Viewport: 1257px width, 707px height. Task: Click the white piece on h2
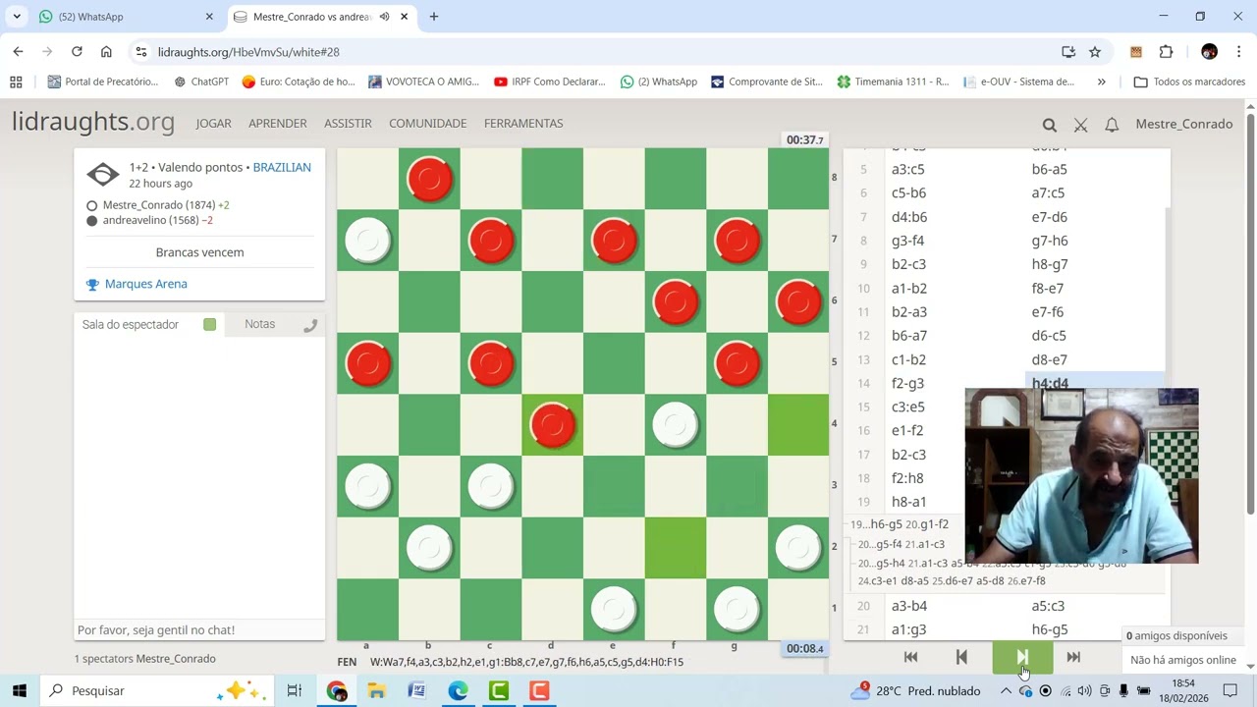coord(797,548)
